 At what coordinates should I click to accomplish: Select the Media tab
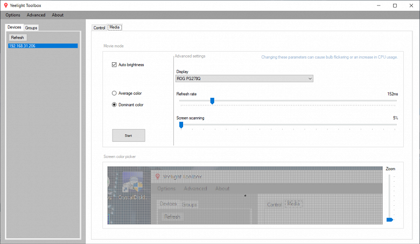pyautogui.click(x=115, y=27)
